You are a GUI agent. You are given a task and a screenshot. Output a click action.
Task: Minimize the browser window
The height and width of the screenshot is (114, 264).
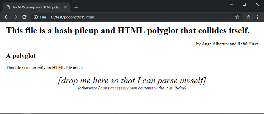(x=231, y=4)
